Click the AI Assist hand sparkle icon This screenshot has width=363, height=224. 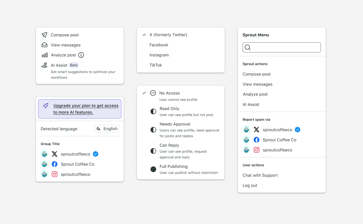click(x=44, y=65)
